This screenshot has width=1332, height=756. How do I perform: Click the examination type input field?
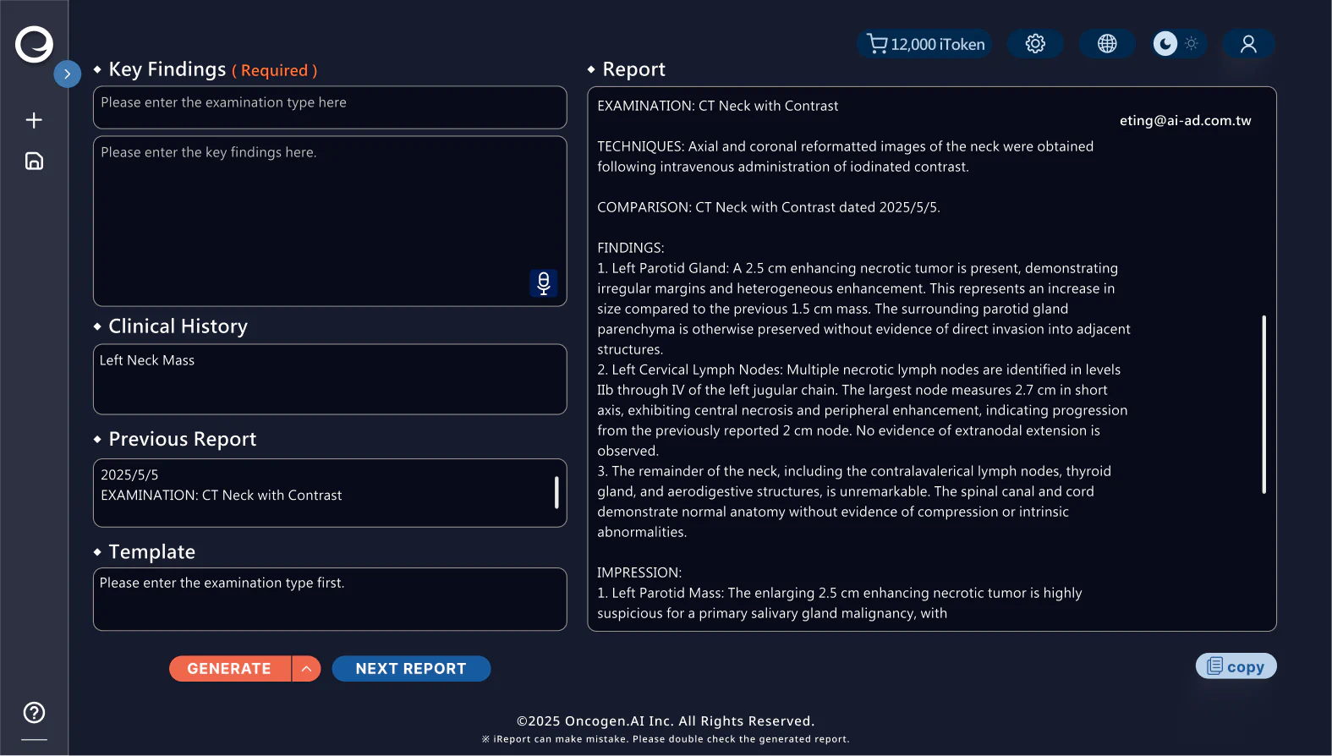click(329, 107)
